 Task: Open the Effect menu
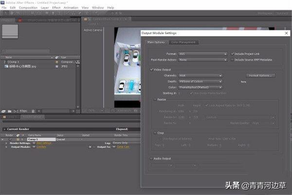point(56,8)
